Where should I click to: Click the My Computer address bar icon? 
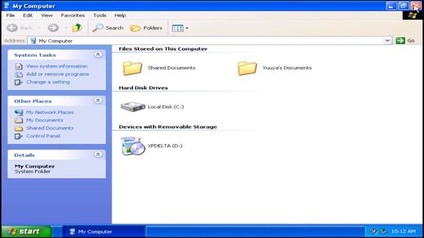33,41
